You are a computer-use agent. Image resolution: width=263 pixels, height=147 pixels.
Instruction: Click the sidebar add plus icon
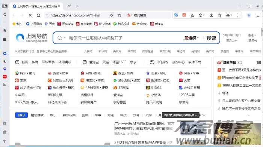tap(5, 84)
